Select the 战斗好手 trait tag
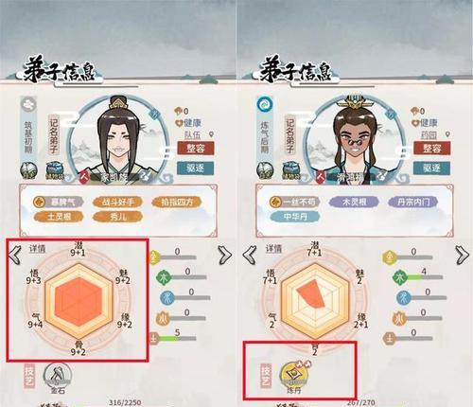Screen dimensions: 473x407 (117, 203)
